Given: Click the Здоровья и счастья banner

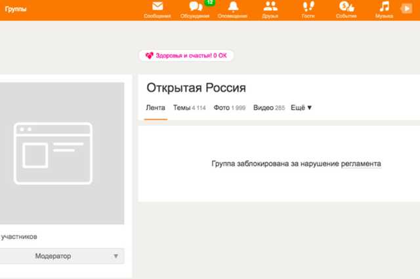Looking at the screenshot, I should [x=186, y=56].
